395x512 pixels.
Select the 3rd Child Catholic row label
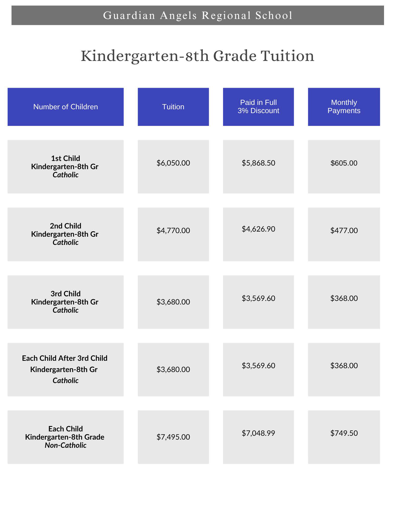65,302
